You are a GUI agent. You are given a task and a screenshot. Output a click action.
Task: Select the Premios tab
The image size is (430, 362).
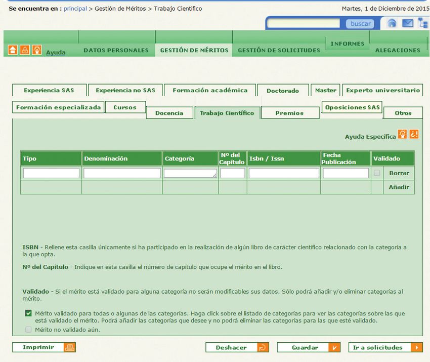tap(289, 113)
